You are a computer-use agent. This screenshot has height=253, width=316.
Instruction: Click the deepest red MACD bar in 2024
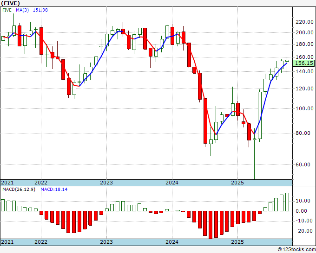point(211,225)
